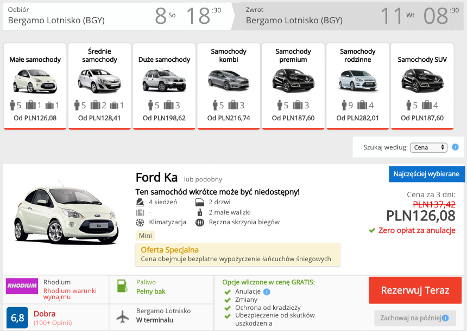Click the Od PLN216,74 price in kombi card
The width and height of the screenshot is (467, 331).
point(229,118)
